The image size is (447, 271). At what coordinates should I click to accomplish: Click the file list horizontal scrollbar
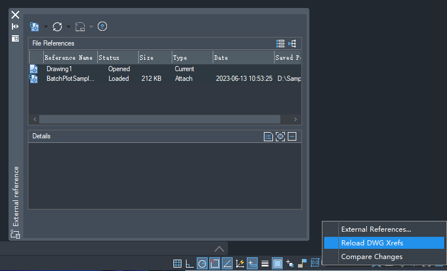coord(159,119)
